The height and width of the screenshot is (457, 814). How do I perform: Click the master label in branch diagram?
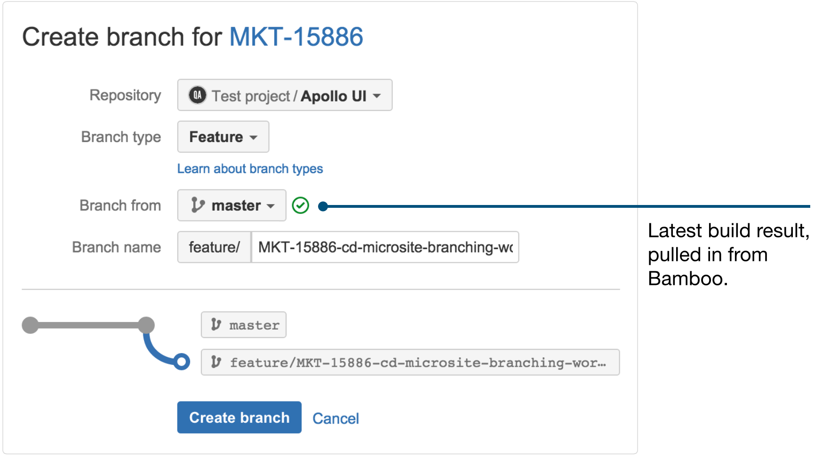point(254,325)
